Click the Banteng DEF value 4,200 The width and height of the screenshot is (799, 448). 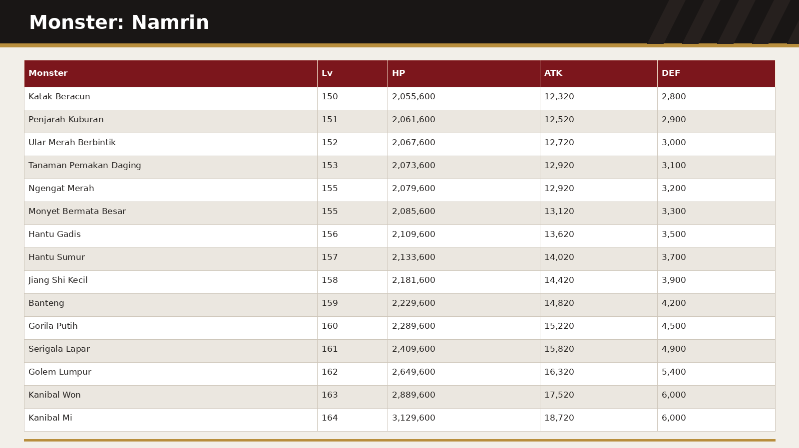click(x=674, y=303)
